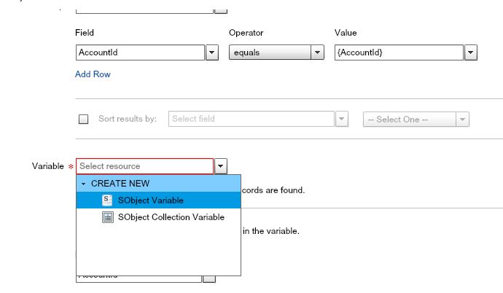Choose SObject Variable from the list
The height and width of the screenshot is (293, 503).
tap(158, 200)
